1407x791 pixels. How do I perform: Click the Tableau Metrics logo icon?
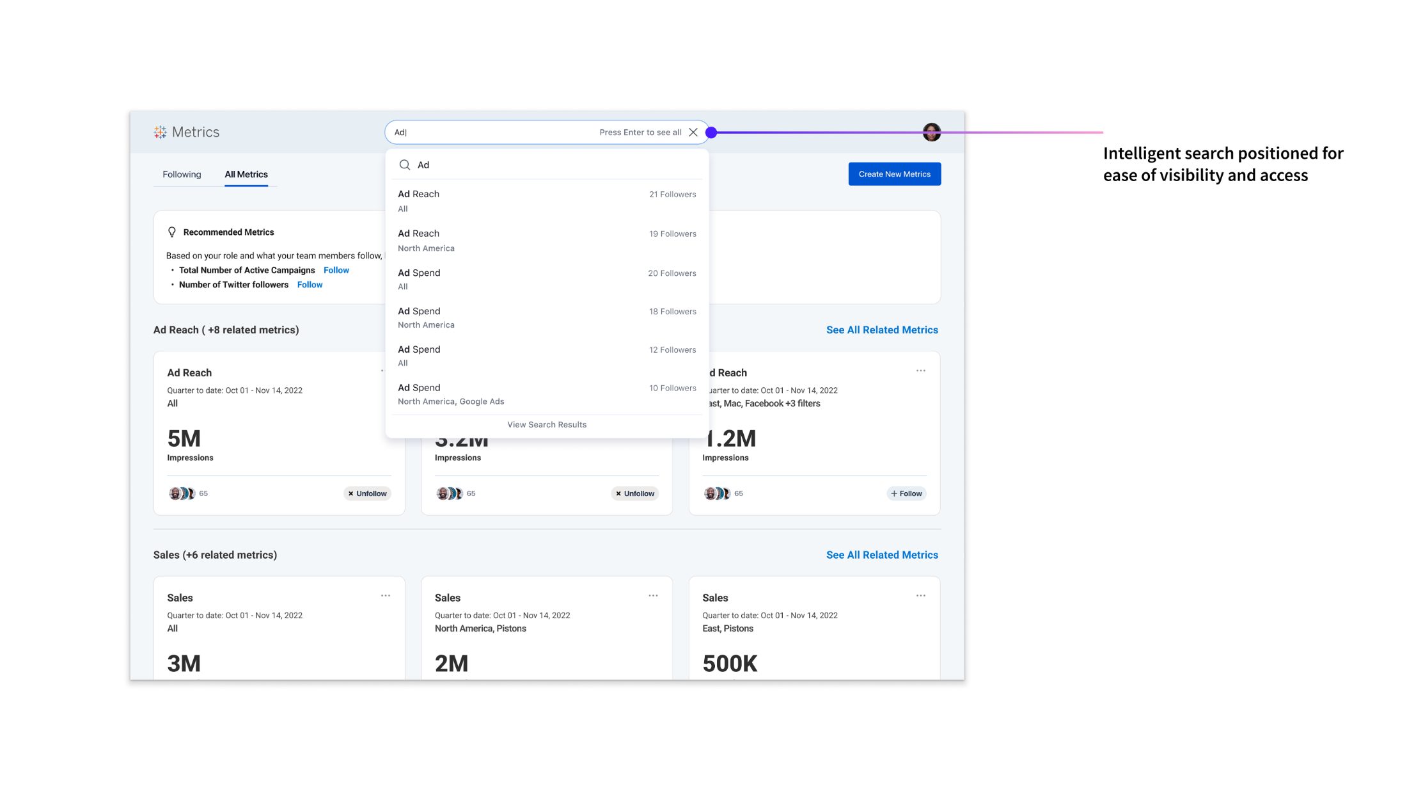pos(160,132)
